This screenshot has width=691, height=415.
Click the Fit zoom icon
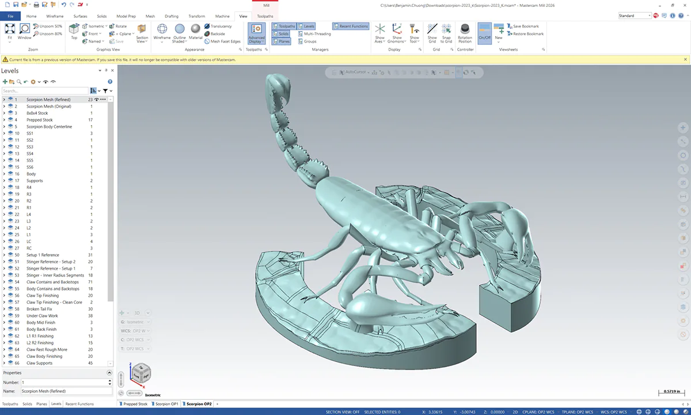[10, 29]
